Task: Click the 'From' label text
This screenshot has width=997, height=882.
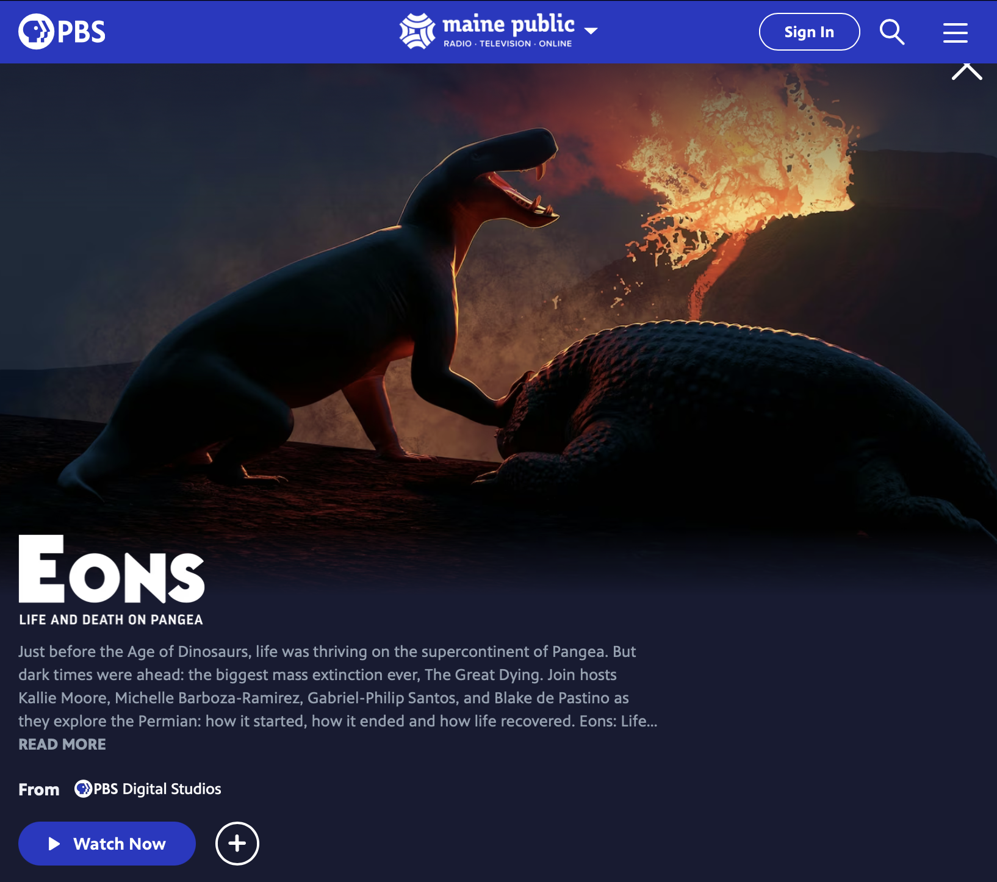Action: pos(39,789)
